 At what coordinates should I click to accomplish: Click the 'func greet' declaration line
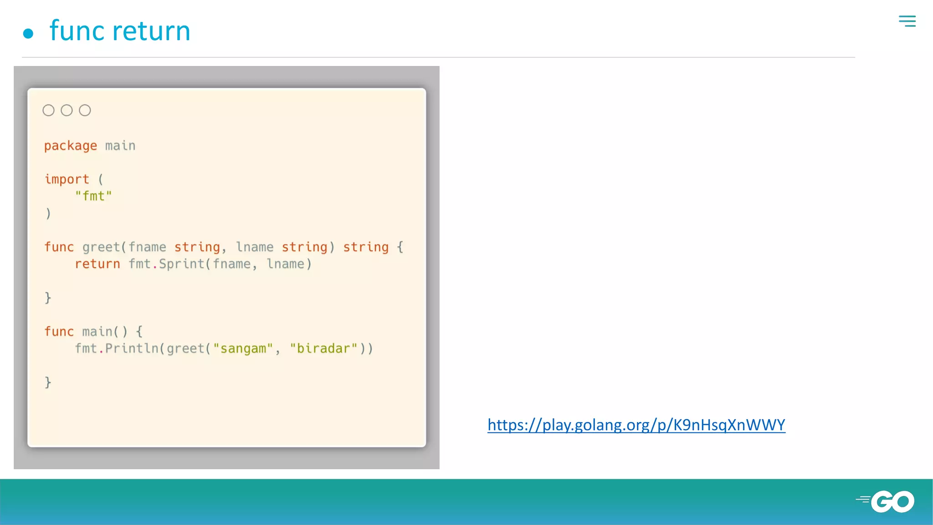224,247
